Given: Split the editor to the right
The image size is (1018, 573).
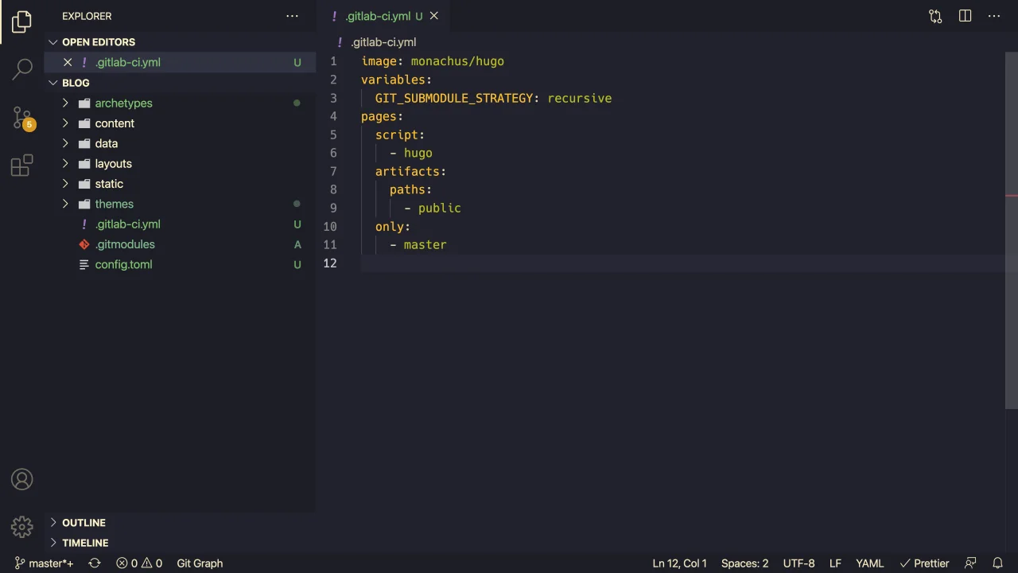Looking at the screenshot, I should point(965,16).
